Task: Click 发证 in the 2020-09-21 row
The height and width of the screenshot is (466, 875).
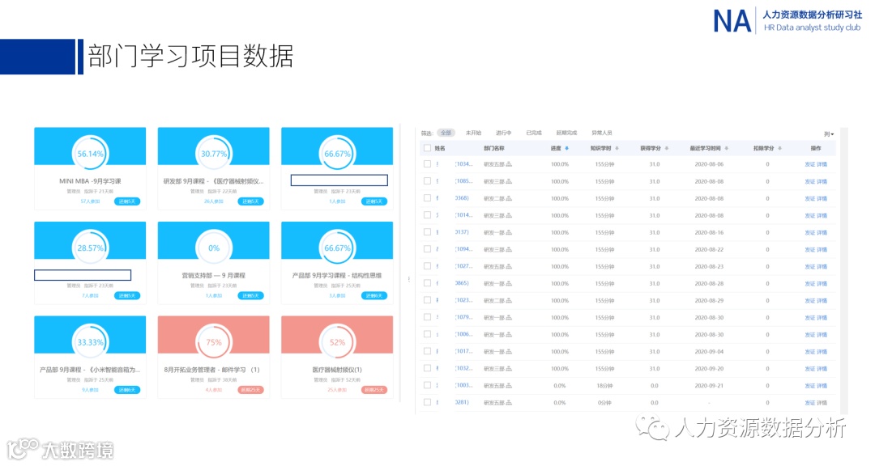Action: [809, 386]
